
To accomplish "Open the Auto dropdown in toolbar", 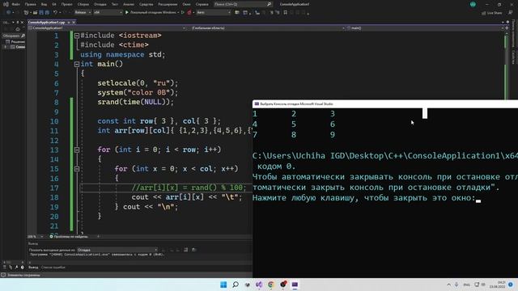I will coord(213,13).
